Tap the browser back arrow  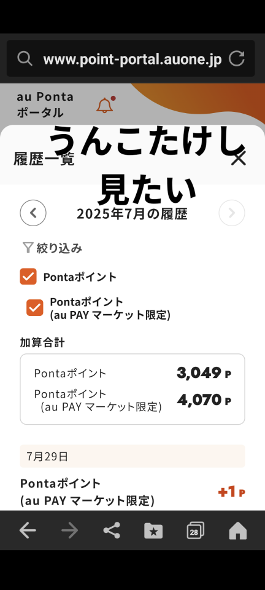(28, 530)
